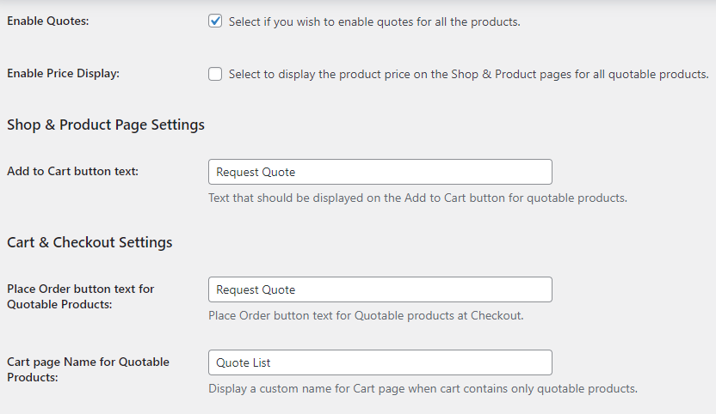Click the Add to Cart field help description

pos(417,198)
